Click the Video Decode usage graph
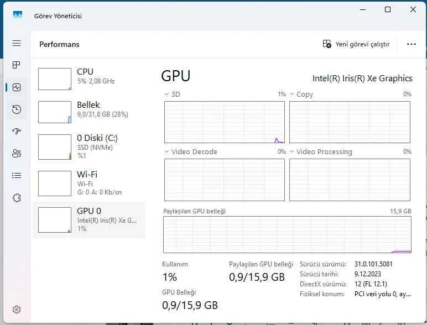The image size is (427, 325). coord(225,180)
